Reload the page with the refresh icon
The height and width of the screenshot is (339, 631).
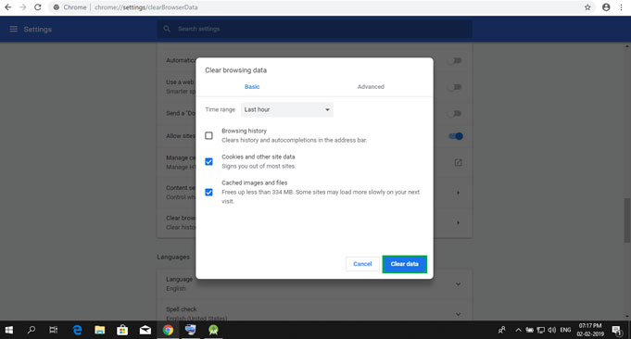pos(37,7)
